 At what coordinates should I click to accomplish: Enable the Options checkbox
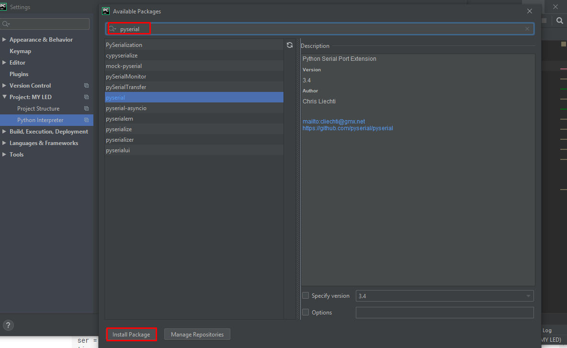(306, 312)
